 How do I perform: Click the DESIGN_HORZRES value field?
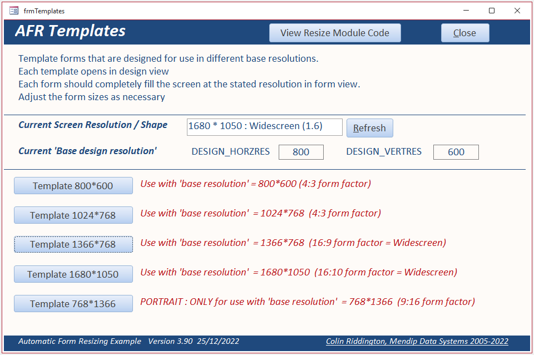pos(301,152)
